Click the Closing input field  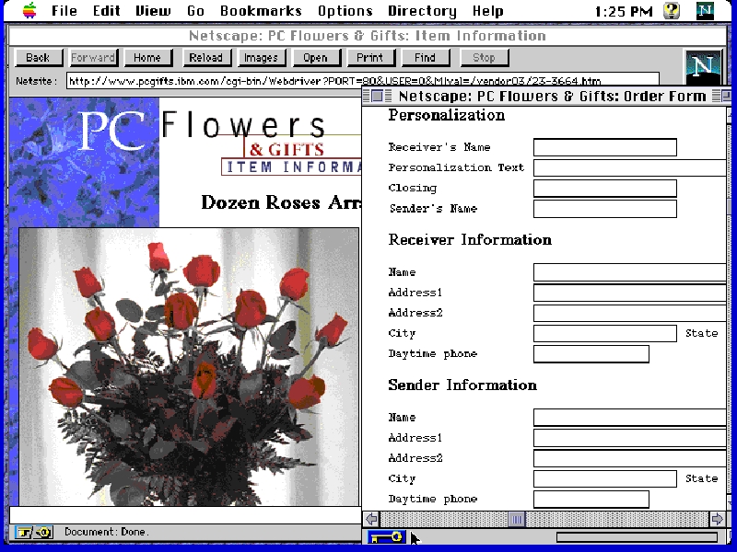(605, 189)
